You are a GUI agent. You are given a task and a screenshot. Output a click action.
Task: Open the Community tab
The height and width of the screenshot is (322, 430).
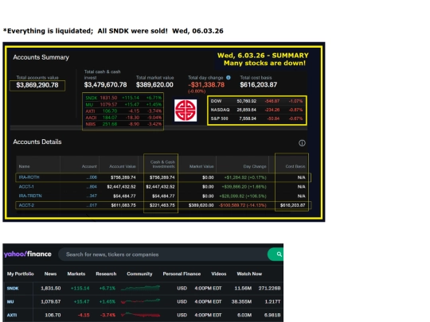(139, 274)
